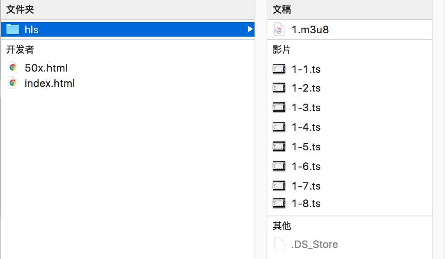445x259 pixels.
Task: Click the music icon of 1.m3u8
Action: tap(279, 29)
